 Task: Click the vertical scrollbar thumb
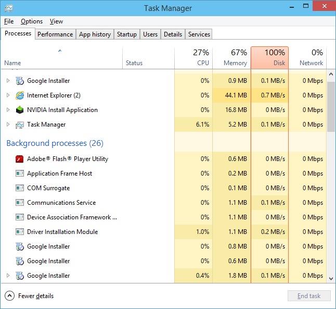coord(331,106)
